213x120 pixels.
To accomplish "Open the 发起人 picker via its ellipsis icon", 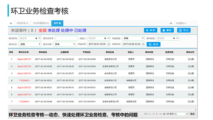I will click(x=108, y=38).
